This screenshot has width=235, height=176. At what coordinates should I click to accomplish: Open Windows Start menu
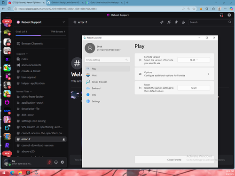point(4,173)
